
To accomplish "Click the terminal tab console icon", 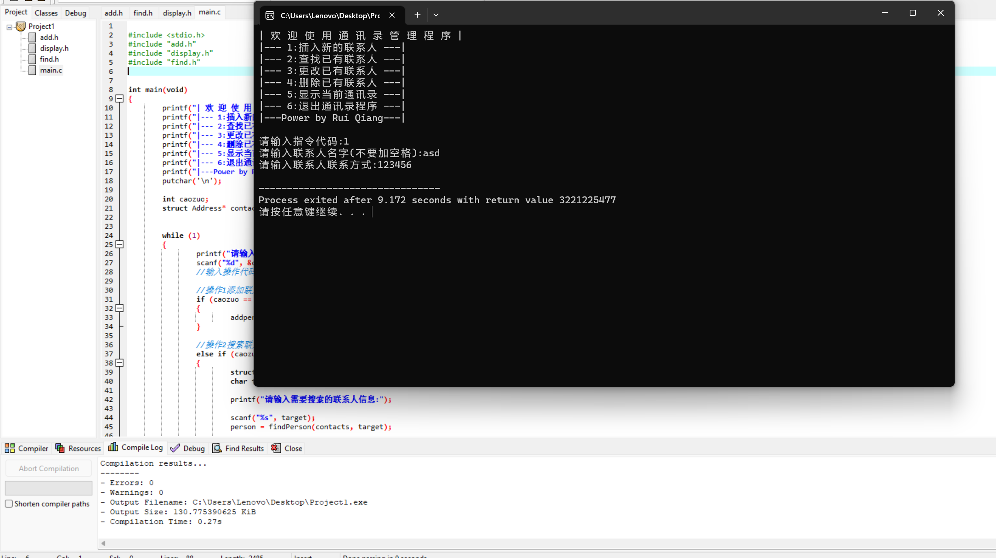I will 270,15.
